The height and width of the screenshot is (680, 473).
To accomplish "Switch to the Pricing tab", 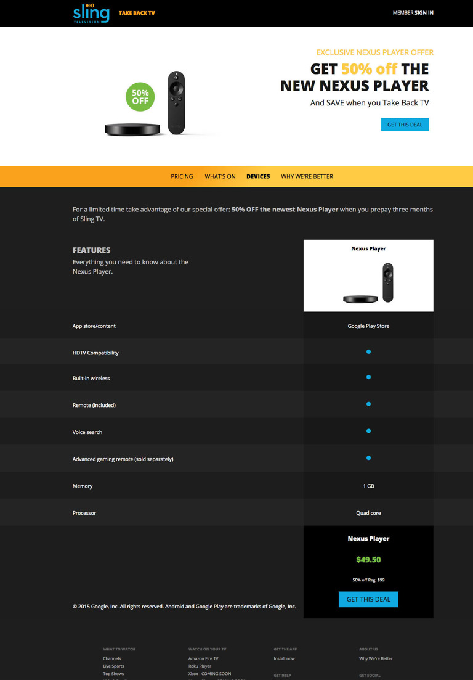I will 182,176.
